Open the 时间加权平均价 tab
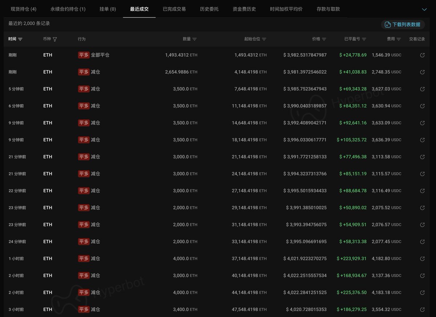 point(286,9)
